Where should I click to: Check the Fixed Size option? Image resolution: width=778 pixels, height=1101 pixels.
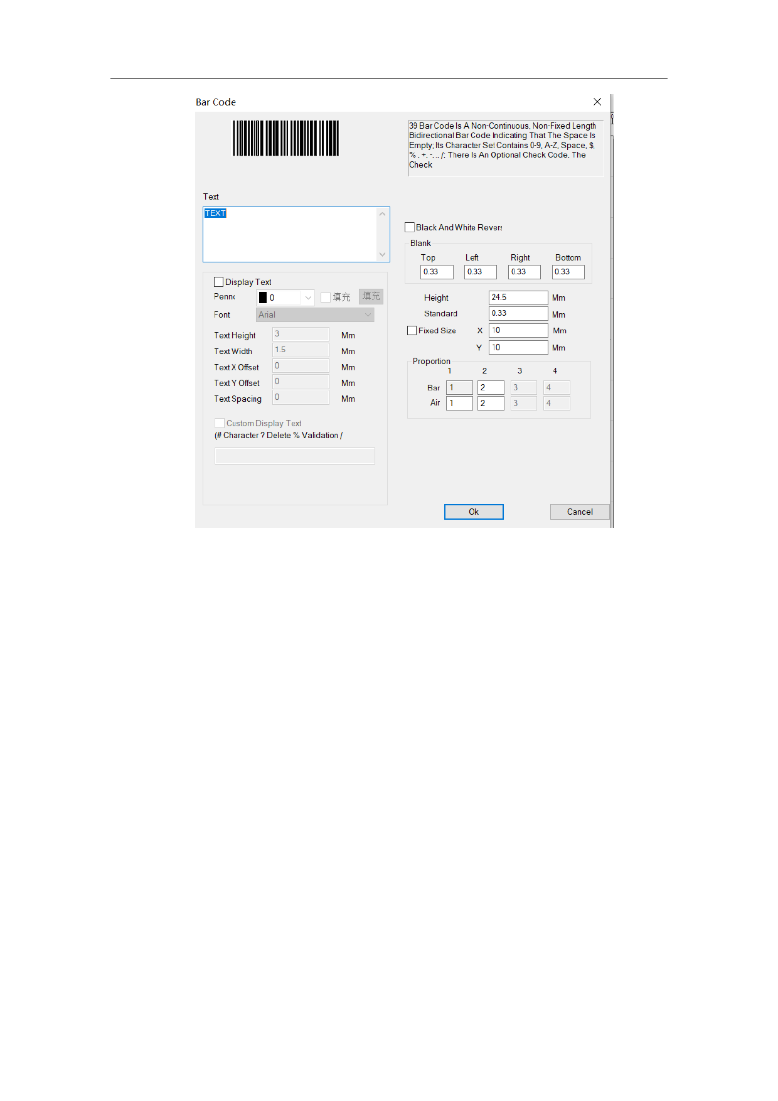tap(412, 330)
